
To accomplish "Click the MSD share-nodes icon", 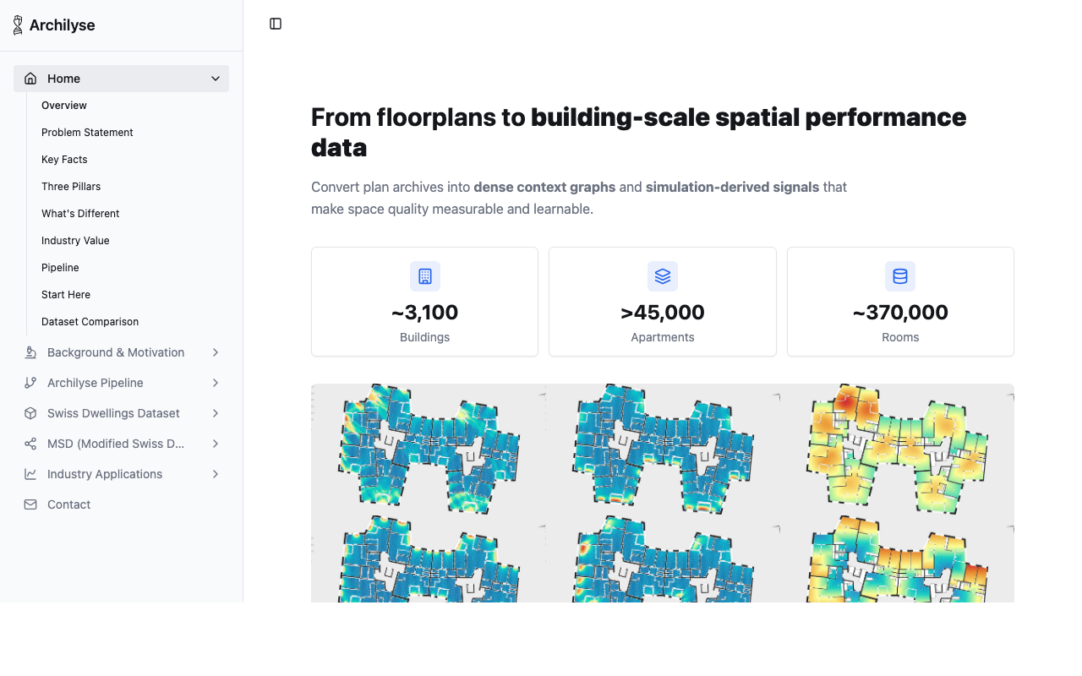I will (30, 444).
